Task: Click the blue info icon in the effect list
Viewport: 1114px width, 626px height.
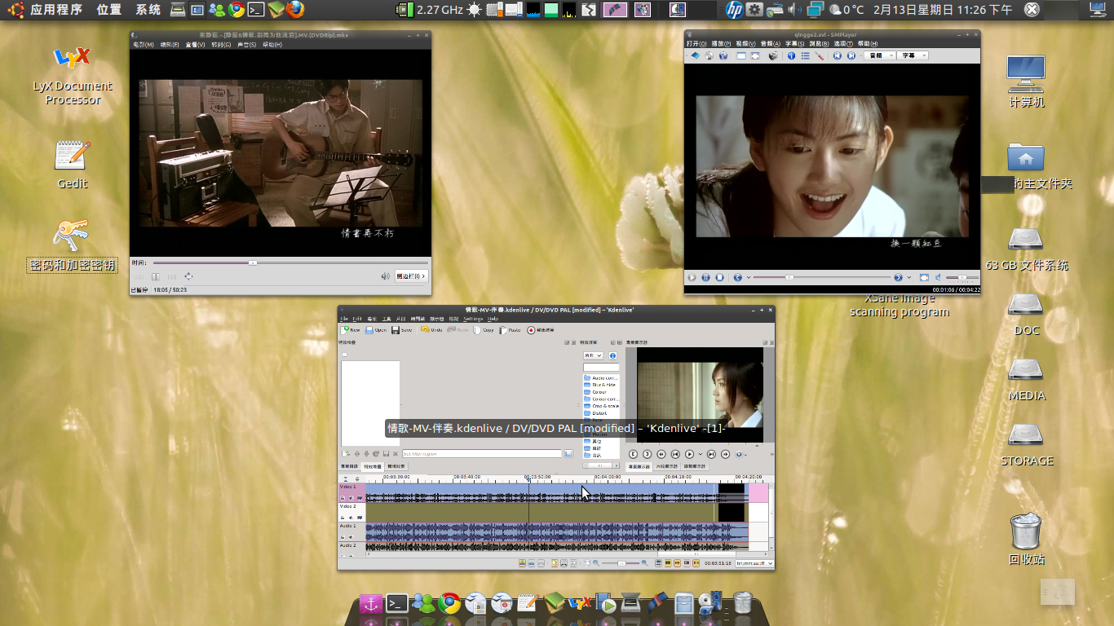Action: [612, 355]
